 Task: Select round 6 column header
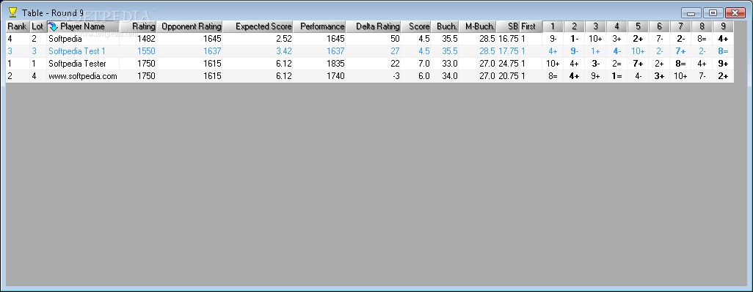tap(659, 27)
